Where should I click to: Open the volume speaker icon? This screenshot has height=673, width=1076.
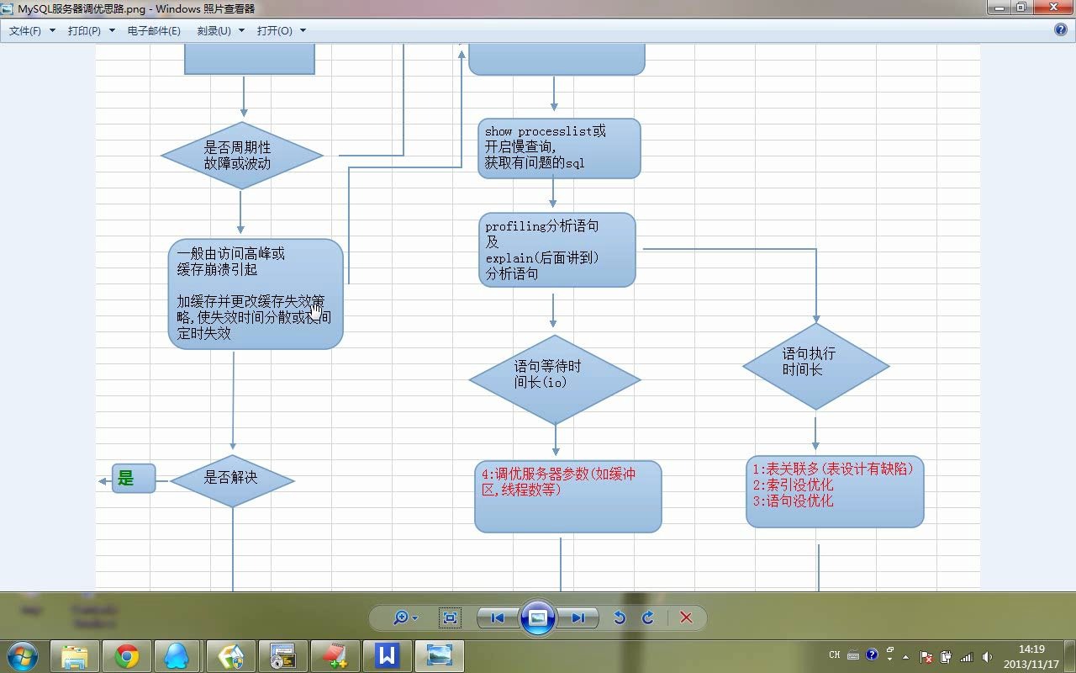(986, 657)
